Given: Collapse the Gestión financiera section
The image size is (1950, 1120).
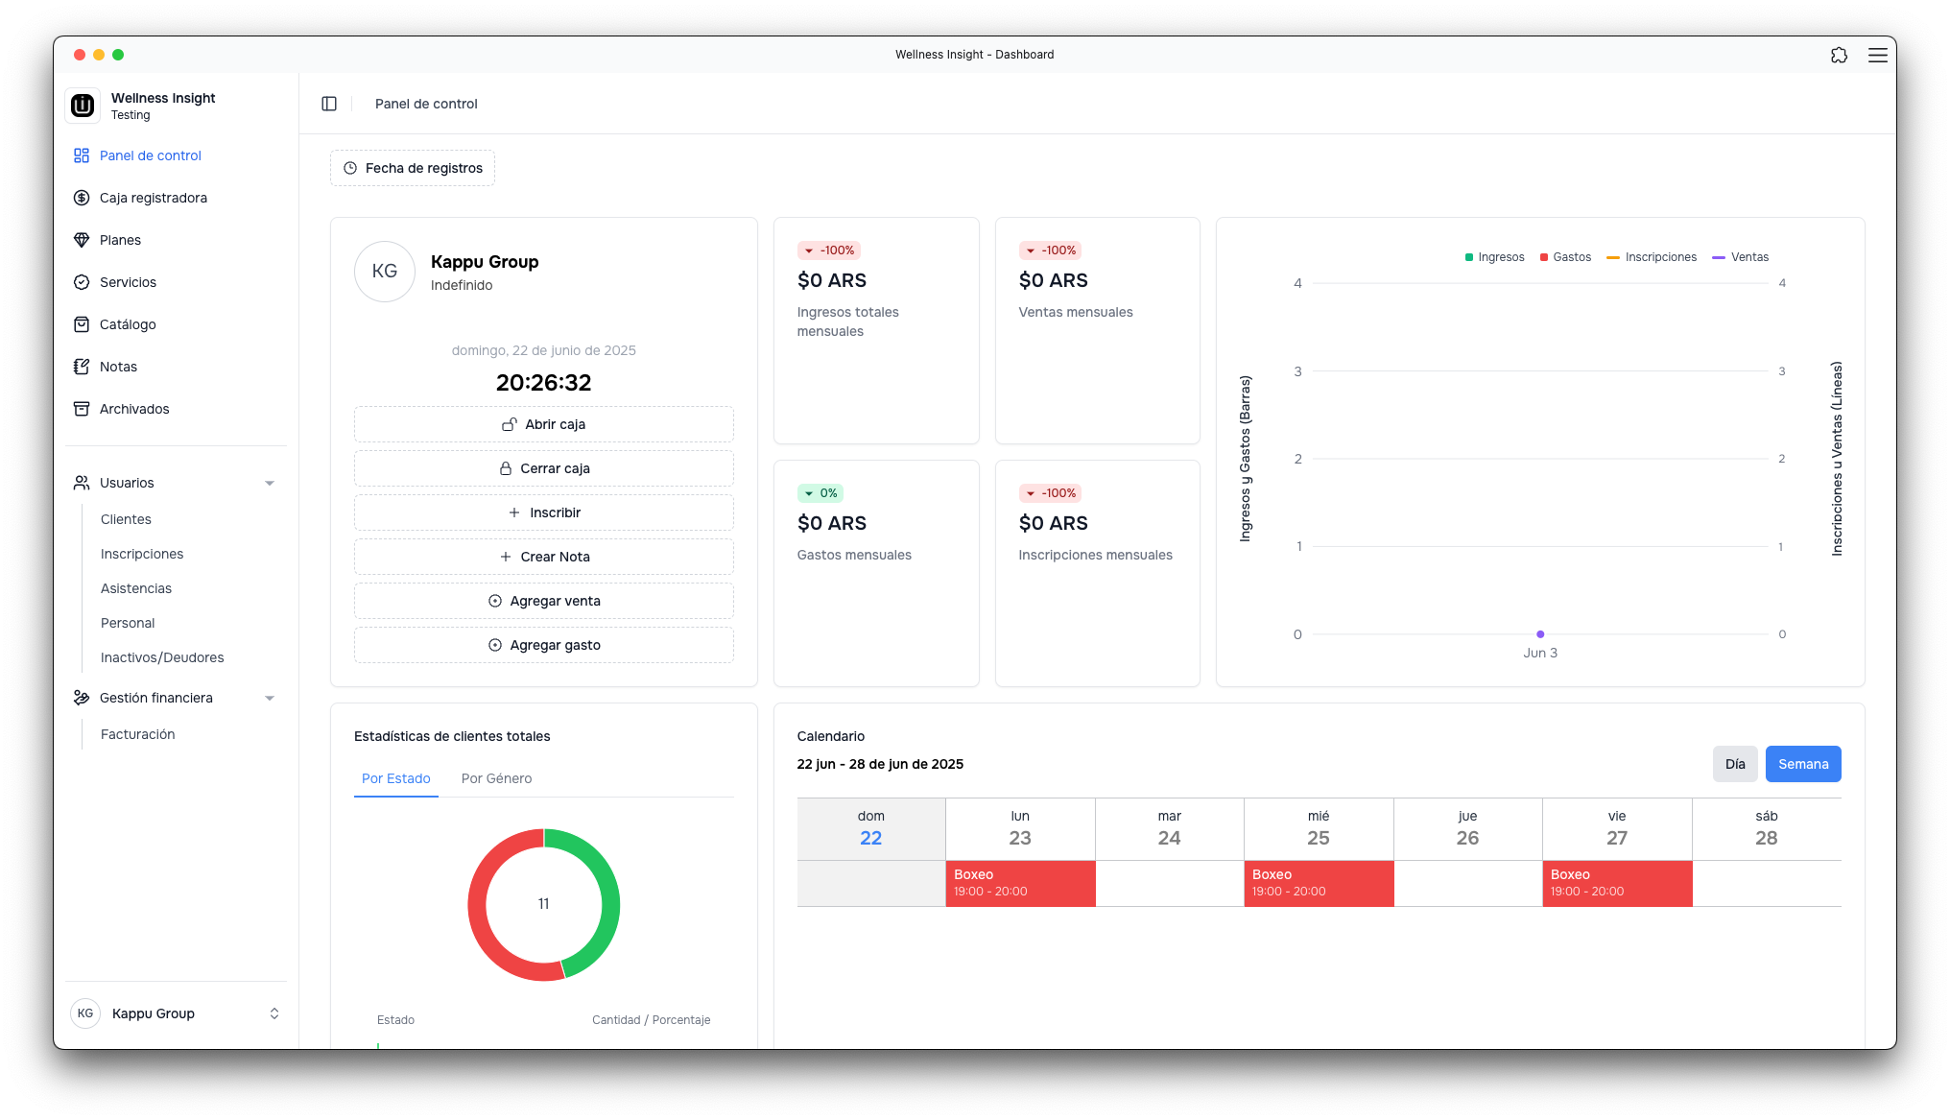Looking at the screenshot, I should click(270, 698).
